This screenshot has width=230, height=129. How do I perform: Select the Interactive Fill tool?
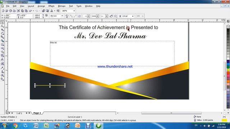(x=2, y=79)
